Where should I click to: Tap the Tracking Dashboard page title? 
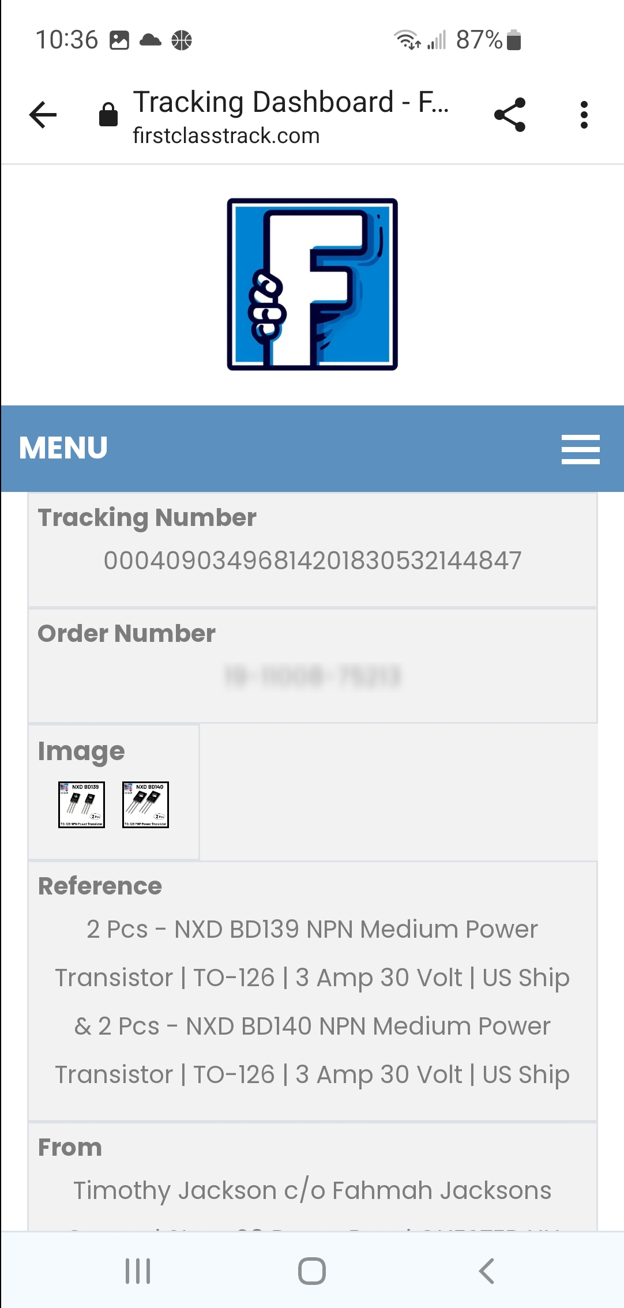291,102
